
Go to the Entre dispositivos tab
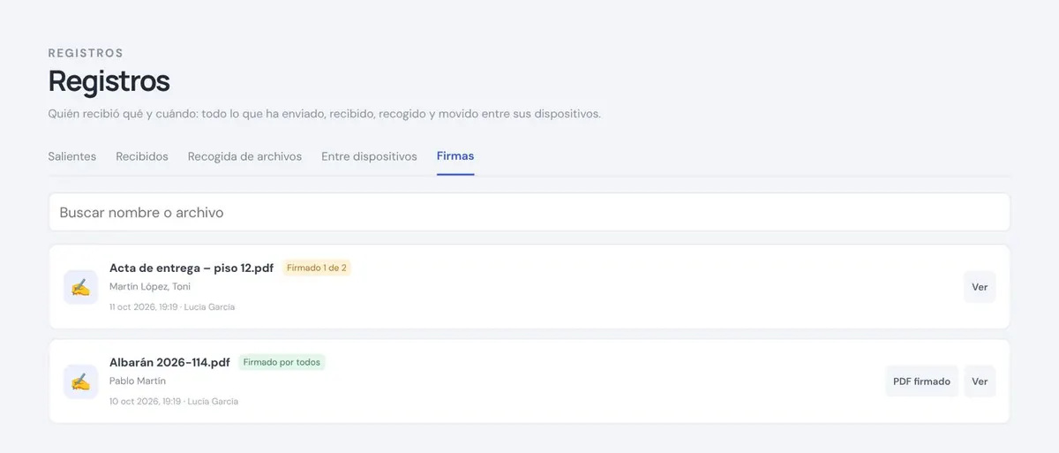point(369,156)
